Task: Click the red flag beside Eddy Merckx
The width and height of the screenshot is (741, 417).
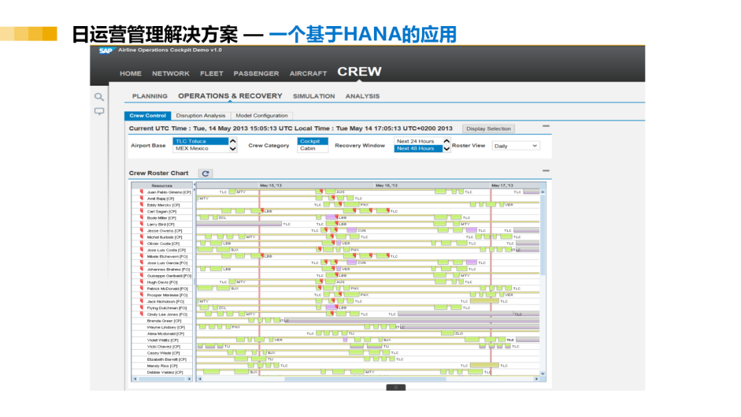Action: point(141,205)
